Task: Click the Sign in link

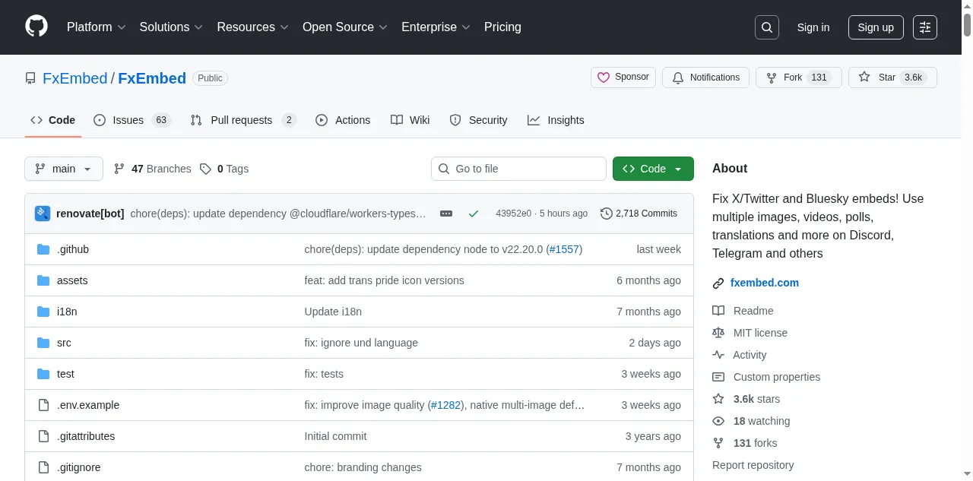Action: coord(813,27)
